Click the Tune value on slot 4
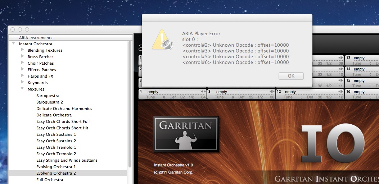This screenshot has width=379, height=184. pos(151,97)
